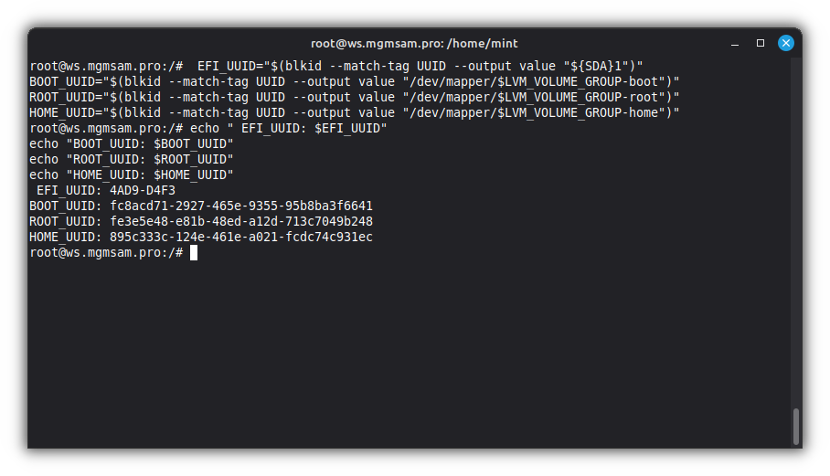Click the block cursor at the prompt
The height and width of the screenshot is (476, 830).
[194, 253]
